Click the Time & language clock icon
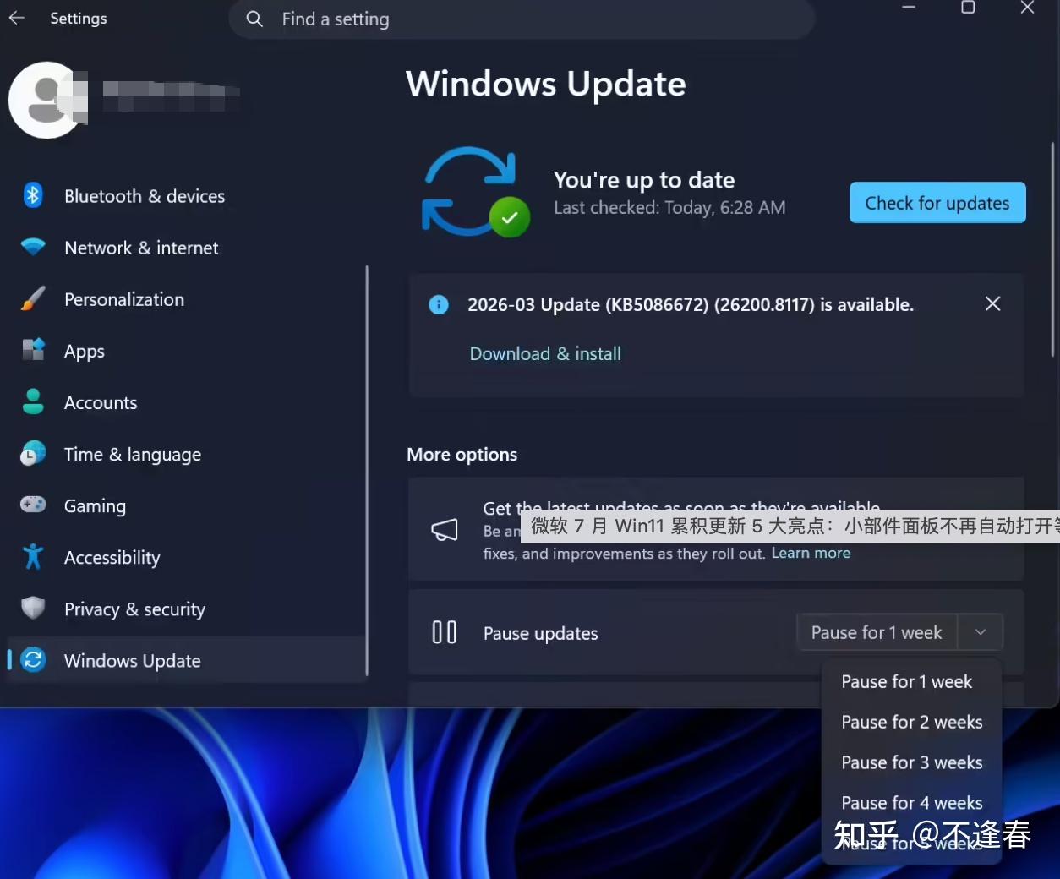This screenshot has height=879, width=1060. 33,453
